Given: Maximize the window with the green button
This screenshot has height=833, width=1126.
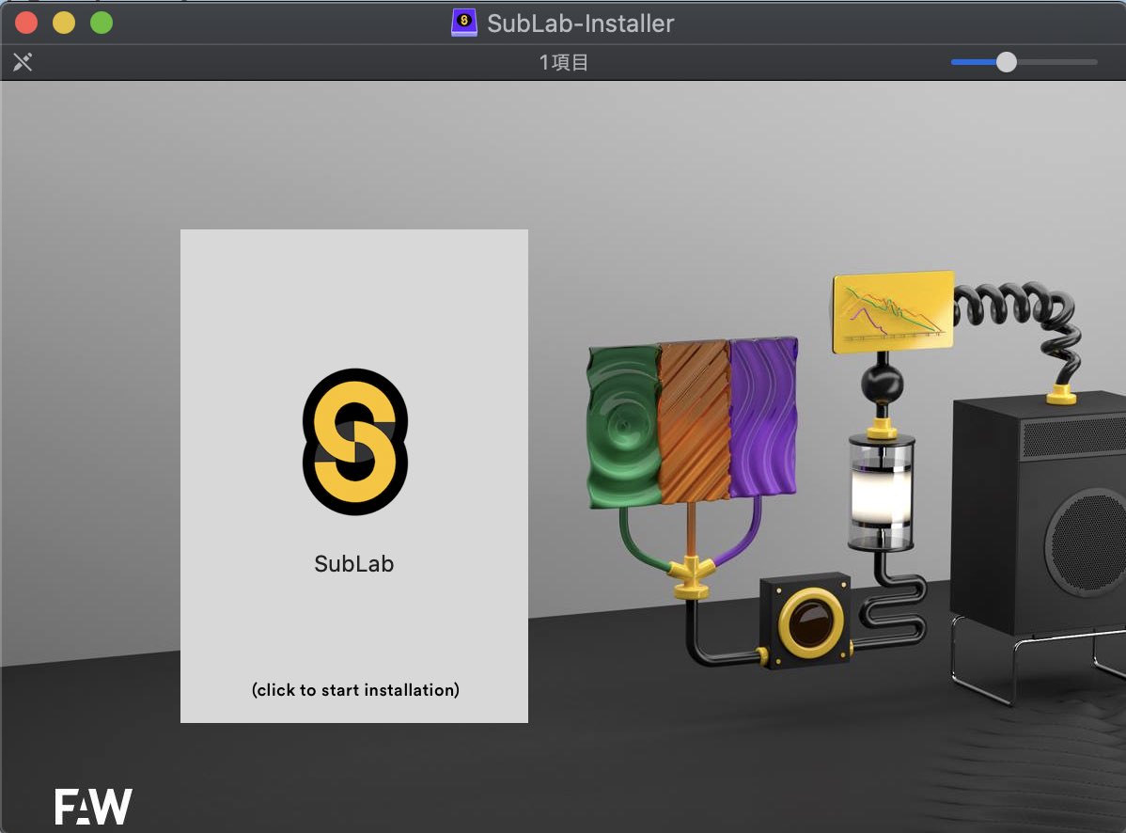Looking at the screenshot, I should click(102, 23).
